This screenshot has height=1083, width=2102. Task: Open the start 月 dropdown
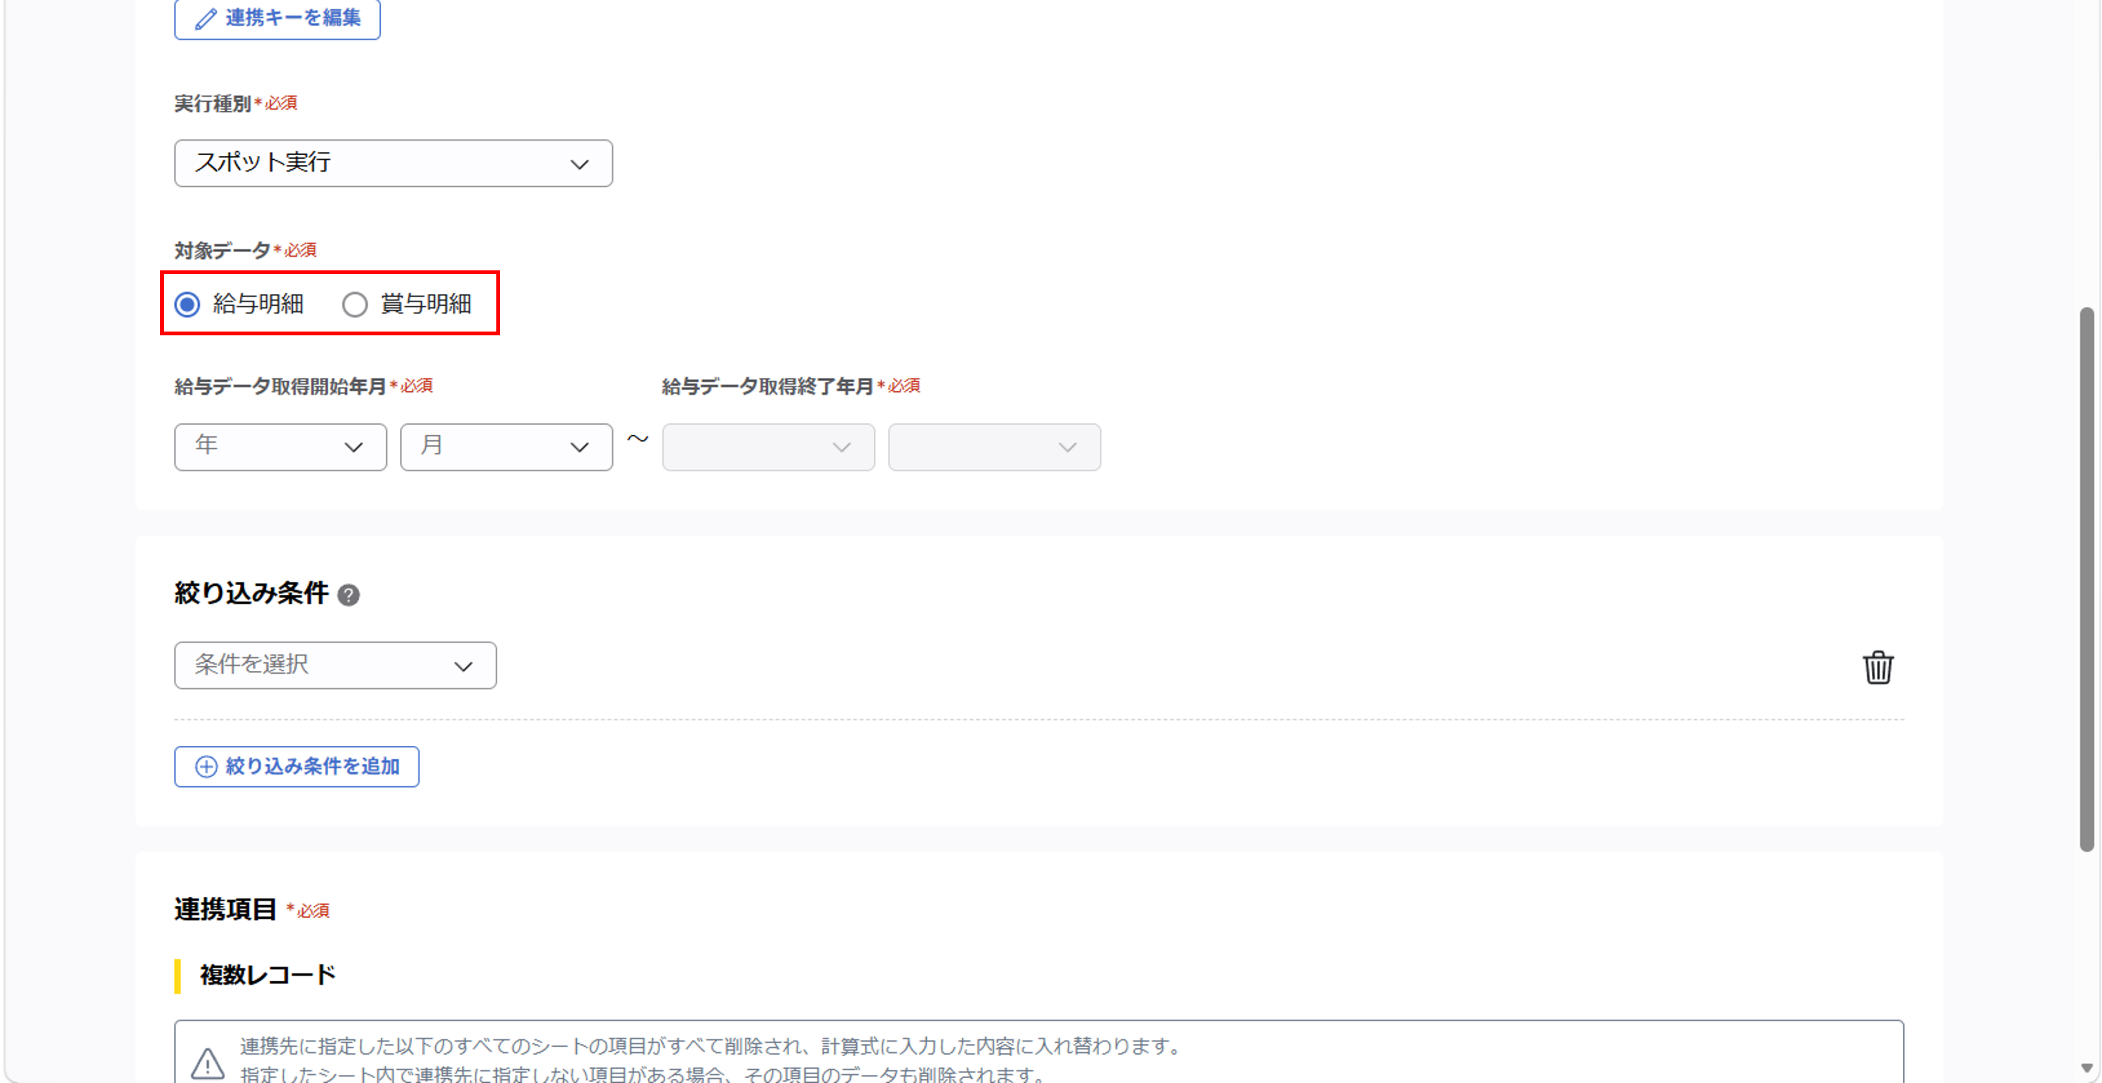[x=506, y=446]
